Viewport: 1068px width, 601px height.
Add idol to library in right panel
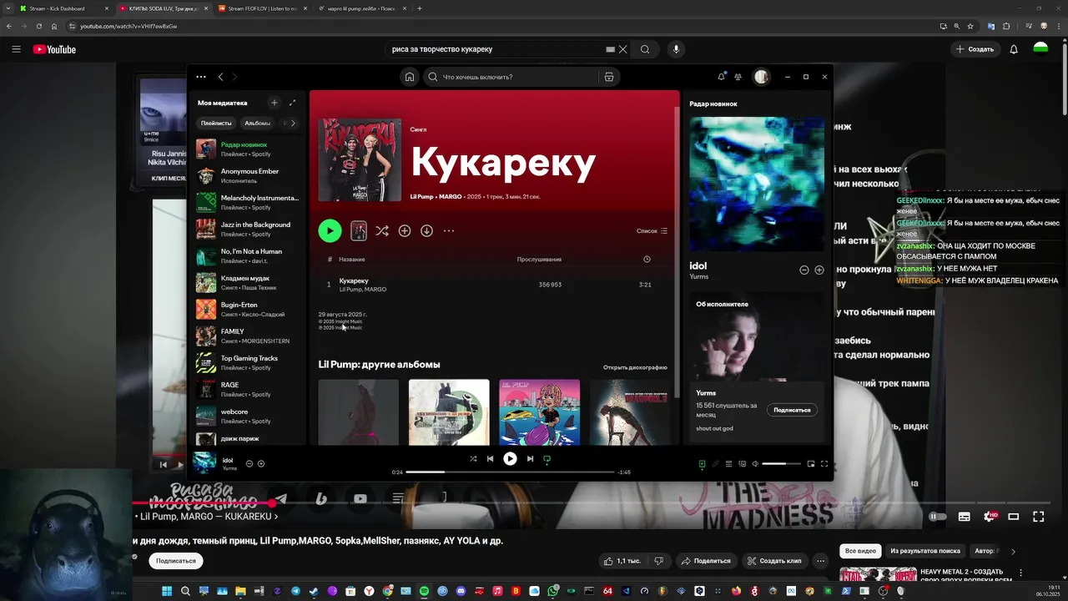[819, 270]
